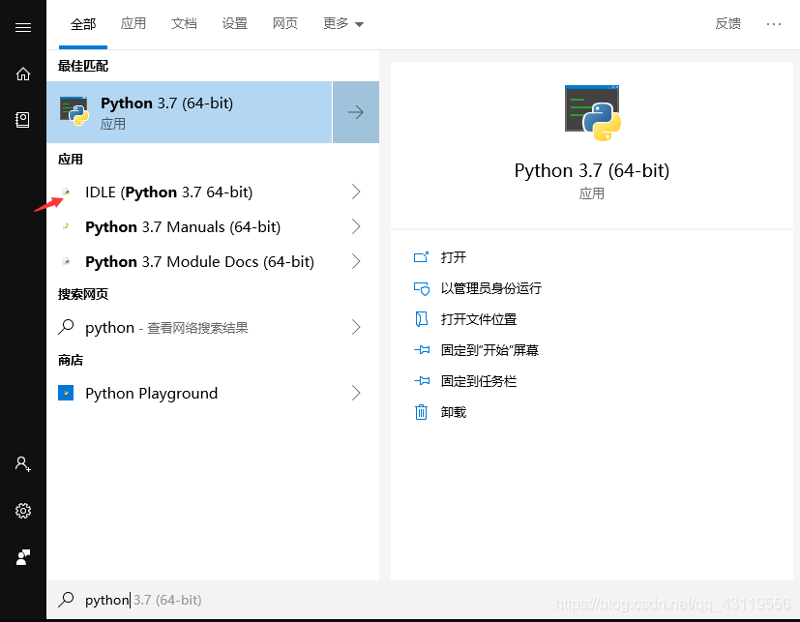The width and height of the screenshot is (800, 622).
Task: Switch to the 网页 tab
Action: [x=285, y=23]
